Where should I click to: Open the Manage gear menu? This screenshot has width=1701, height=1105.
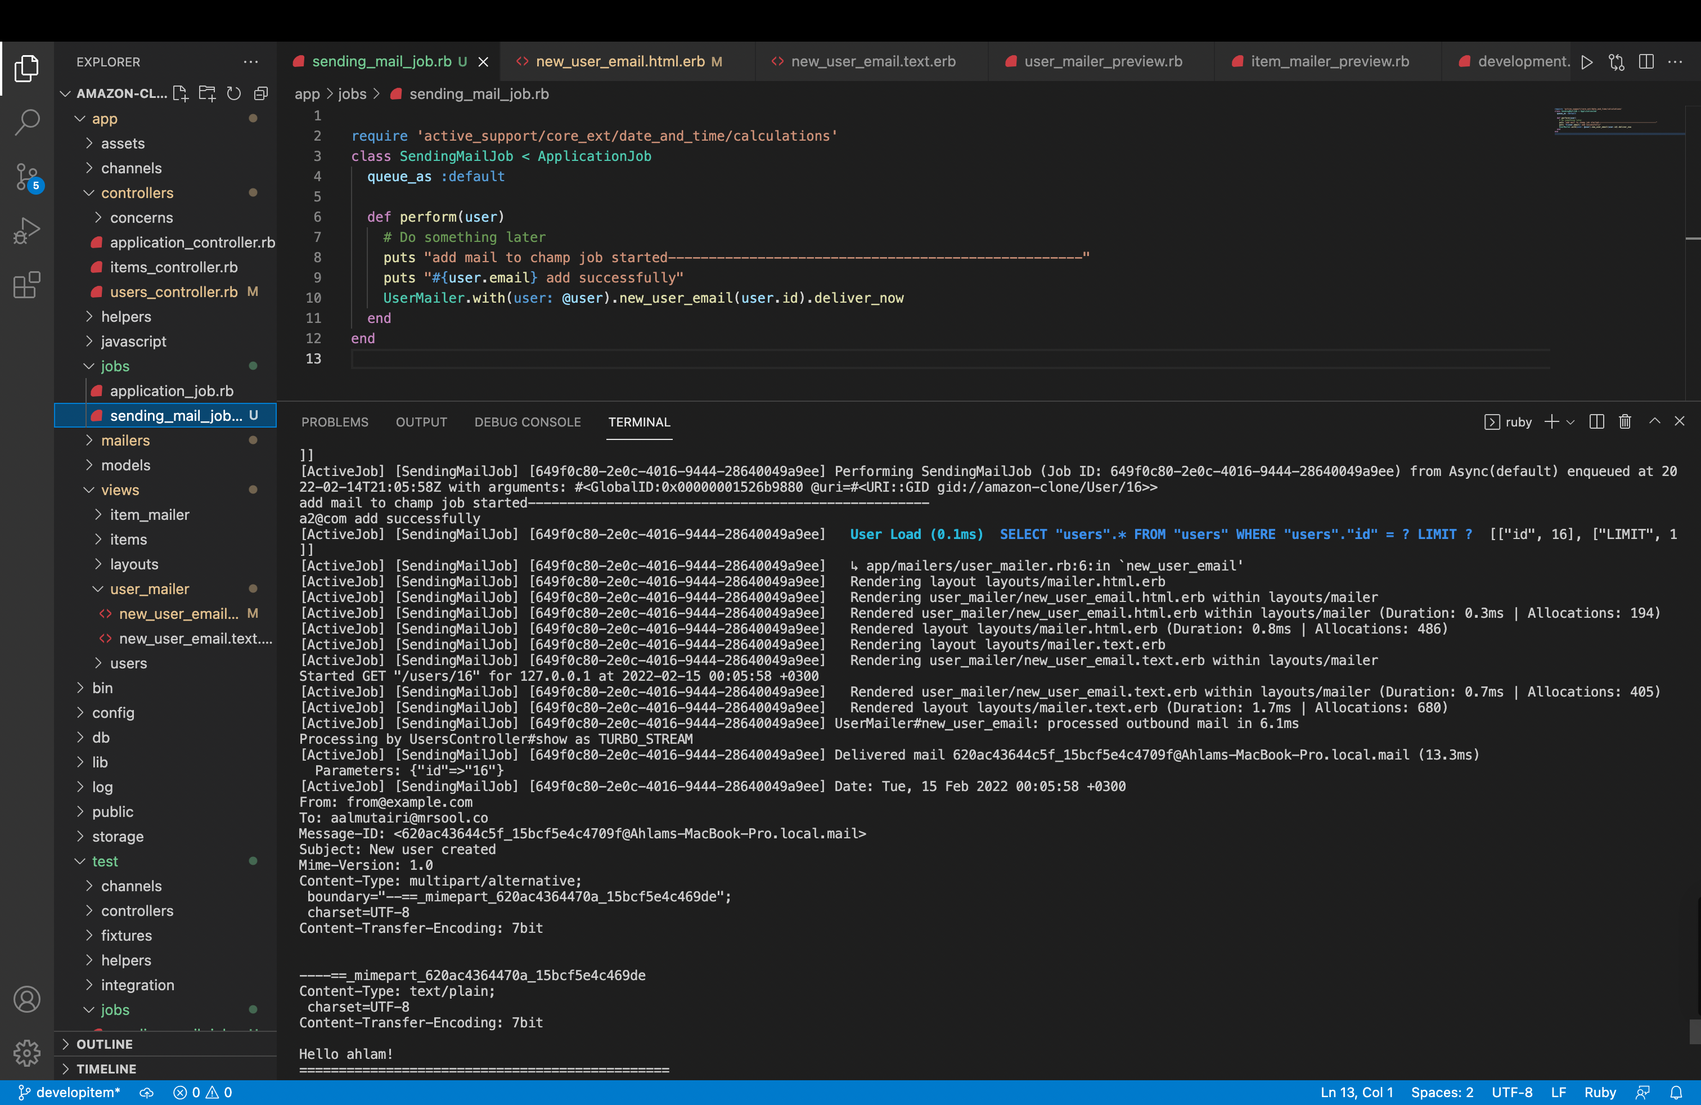pyautogui.click(x=26, y=1052)
